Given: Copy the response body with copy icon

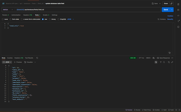Looking at the screenshot, I should (169, 62).
